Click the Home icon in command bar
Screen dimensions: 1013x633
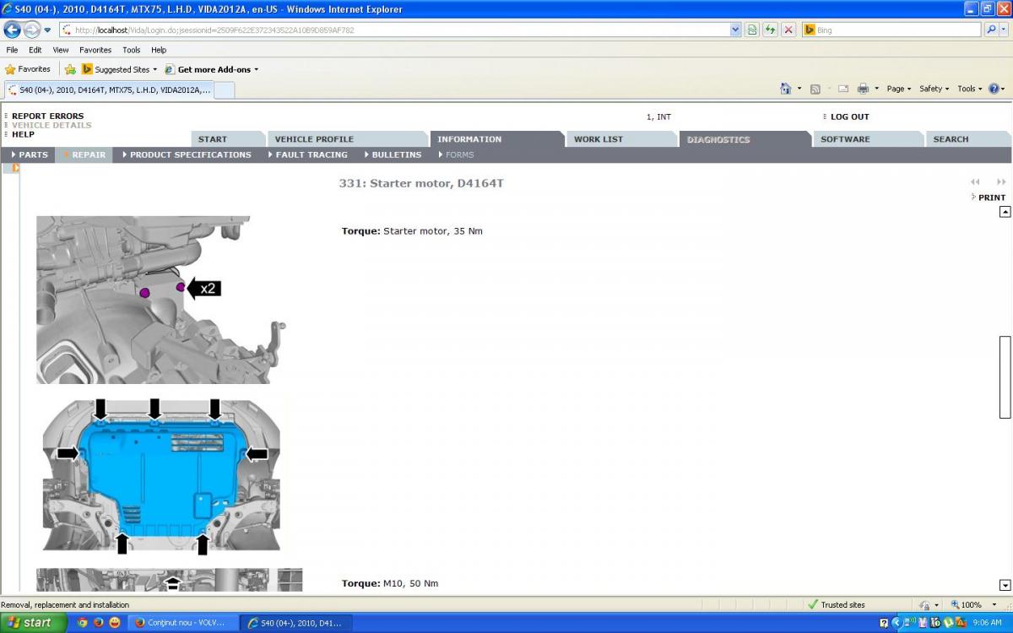pos(786,89)
